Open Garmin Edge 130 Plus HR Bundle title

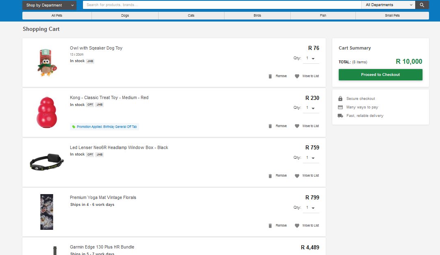coord(102,247)
